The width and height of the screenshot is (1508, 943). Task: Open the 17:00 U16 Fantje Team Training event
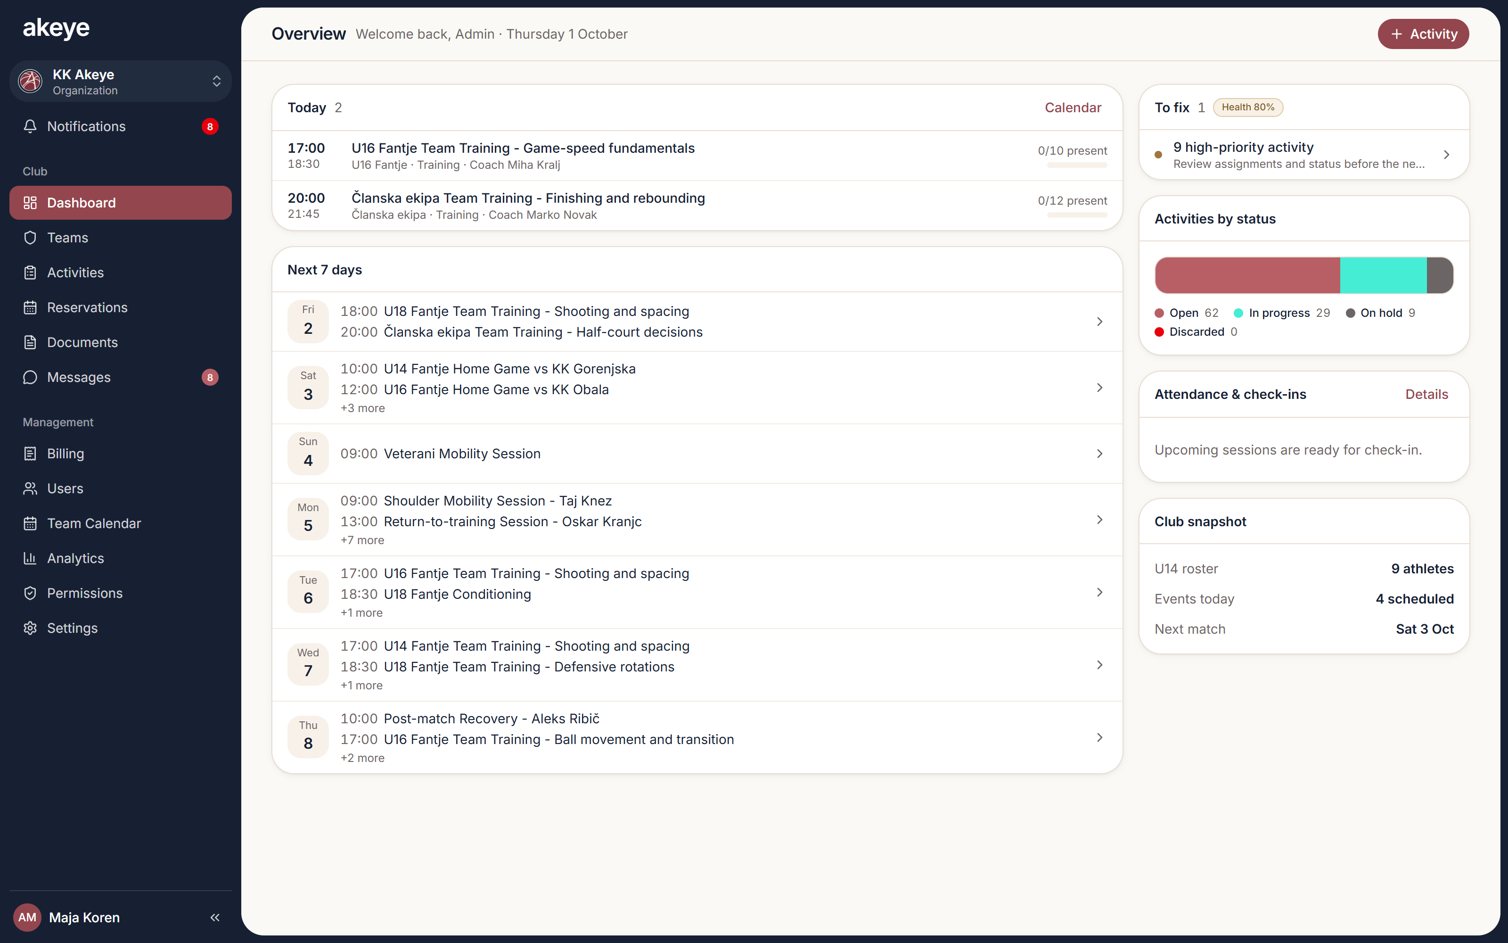(697, 156)
